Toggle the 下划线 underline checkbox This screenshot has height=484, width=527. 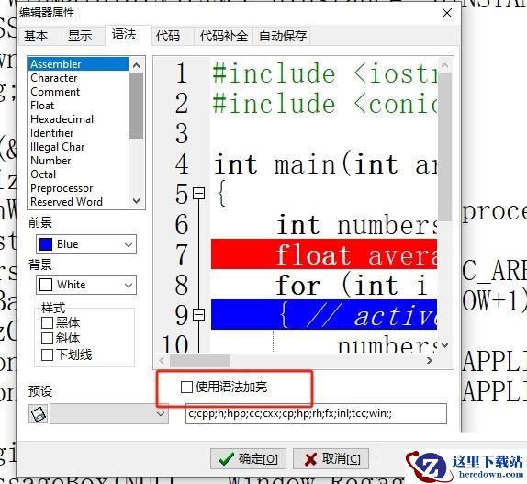(x=47, y=355)
